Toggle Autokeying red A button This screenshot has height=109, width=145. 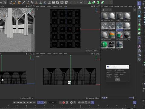(x=64, y=103)
